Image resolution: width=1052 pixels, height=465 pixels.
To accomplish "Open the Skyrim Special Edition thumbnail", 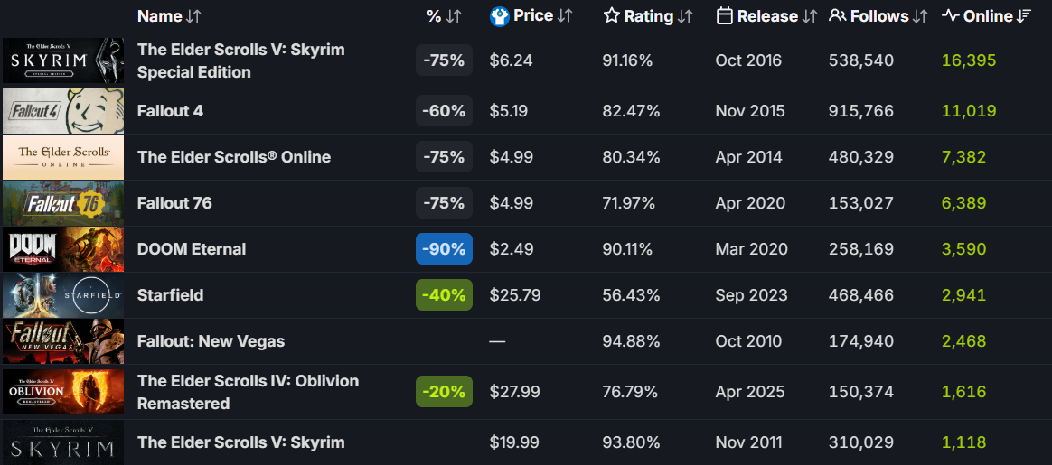I will [x=63, y=60].
